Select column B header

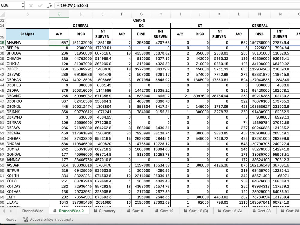28,14
